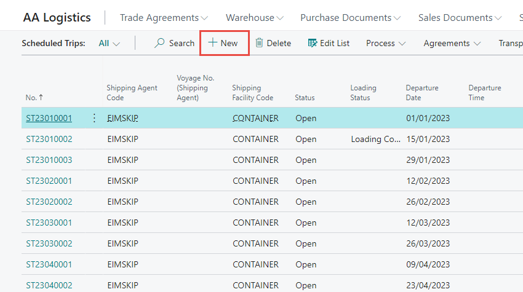Open scheduled trip ST23010002
This screenshot has width=523, height=292.
pyautogui.click(x=49, y=139)
